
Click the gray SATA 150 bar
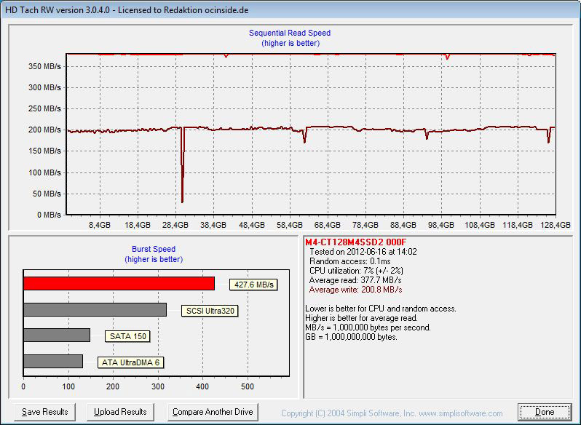coord(57,335)
